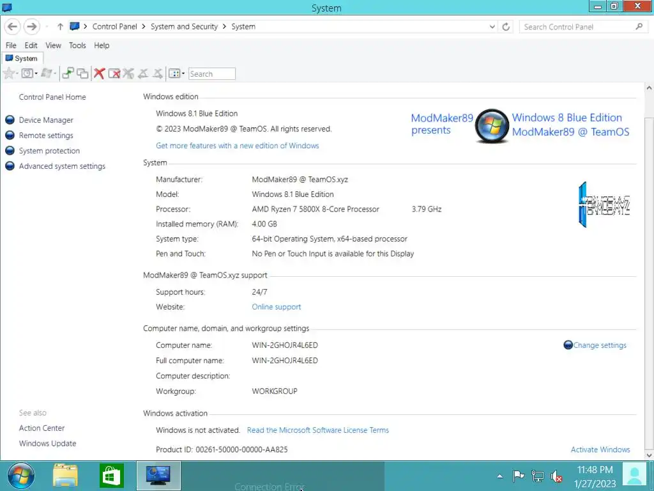The image size is (654, 491).
Task: Open Remote settings link
Action: [46, 136]
